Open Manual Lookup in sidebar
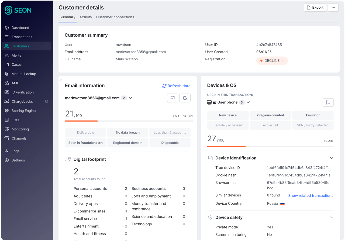This screenshot has width=345, height=241. [x=24, y=74]
